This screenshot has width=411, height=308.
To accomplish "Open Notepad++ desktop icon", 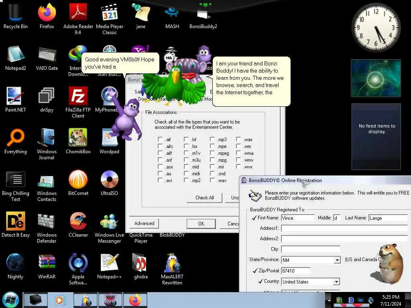I will coord(109,267).
